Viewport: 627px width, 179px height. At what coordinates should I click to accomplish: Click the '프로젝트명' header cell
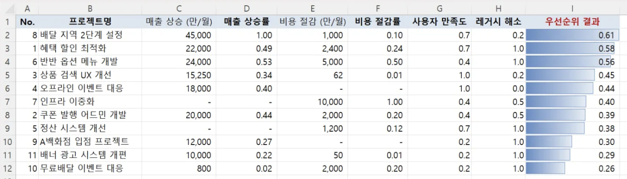(90, 22)
